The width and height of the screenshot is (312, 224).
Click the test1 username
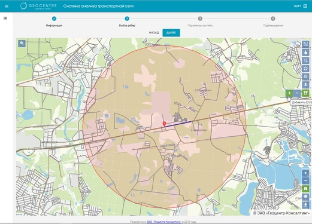297,6
